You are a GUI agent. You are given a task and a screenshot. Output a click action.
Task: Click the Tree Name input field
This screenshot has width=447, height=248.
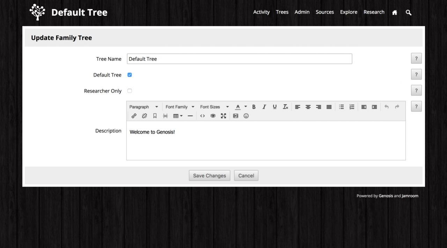(239, 59)
